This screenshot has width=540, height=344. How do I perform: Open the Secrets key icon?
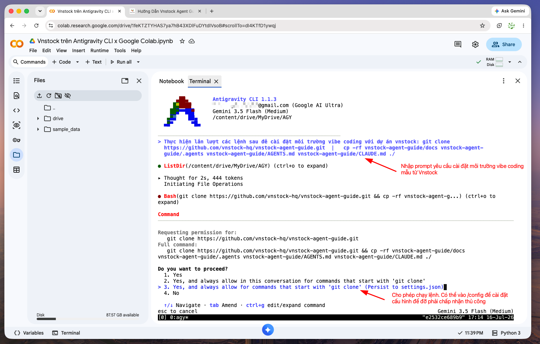pyautogui.click(x=16, y=140)
